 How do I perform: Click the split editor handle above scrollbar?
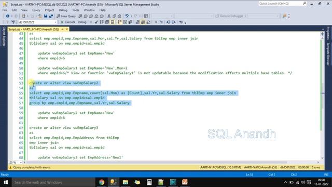(322, 34)
